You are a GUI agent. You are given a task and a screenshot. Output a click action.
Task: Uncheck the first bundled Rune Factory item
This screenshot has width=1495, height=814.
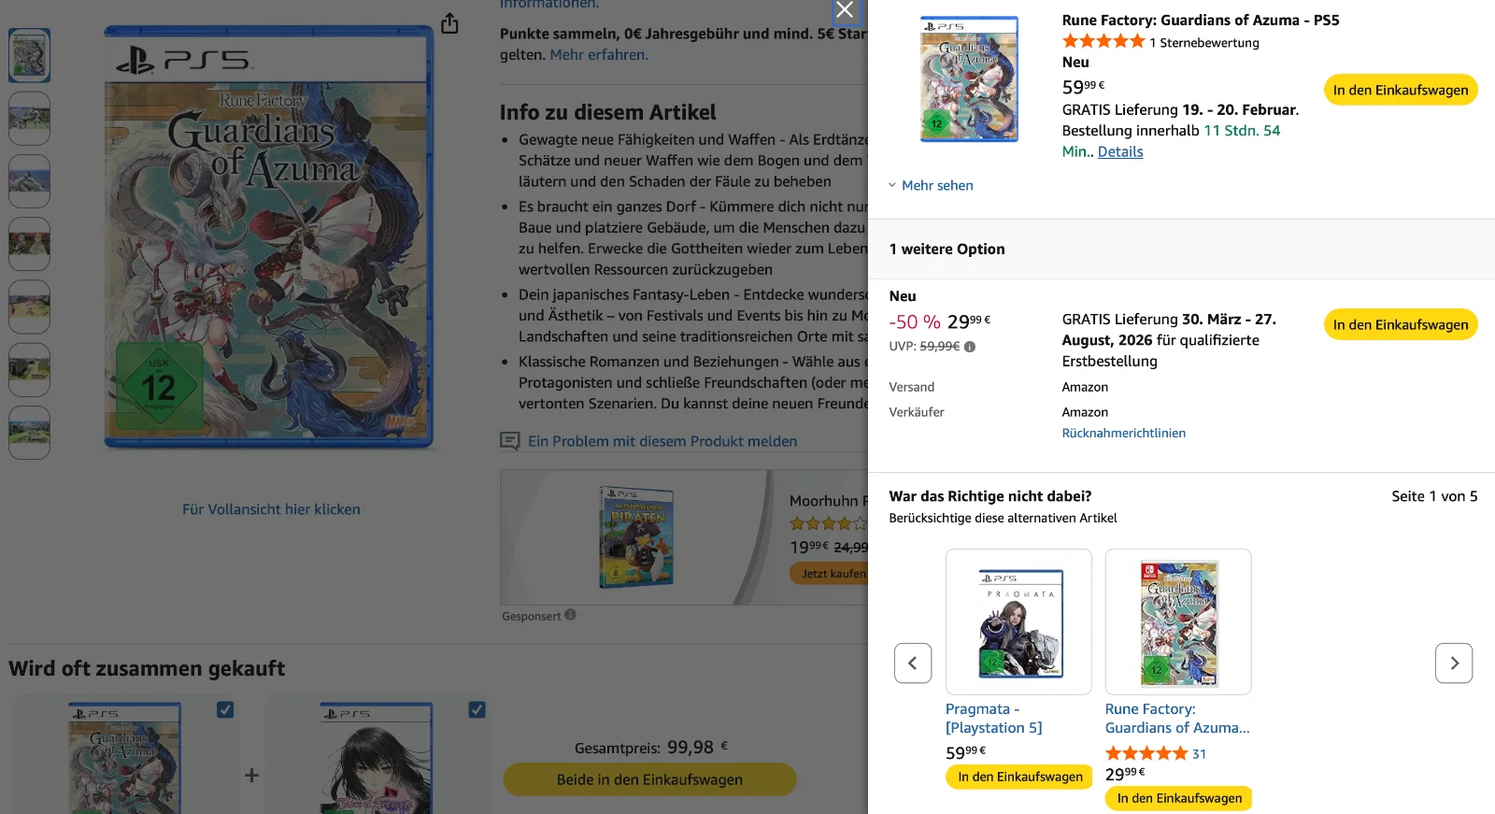point(225,710)
